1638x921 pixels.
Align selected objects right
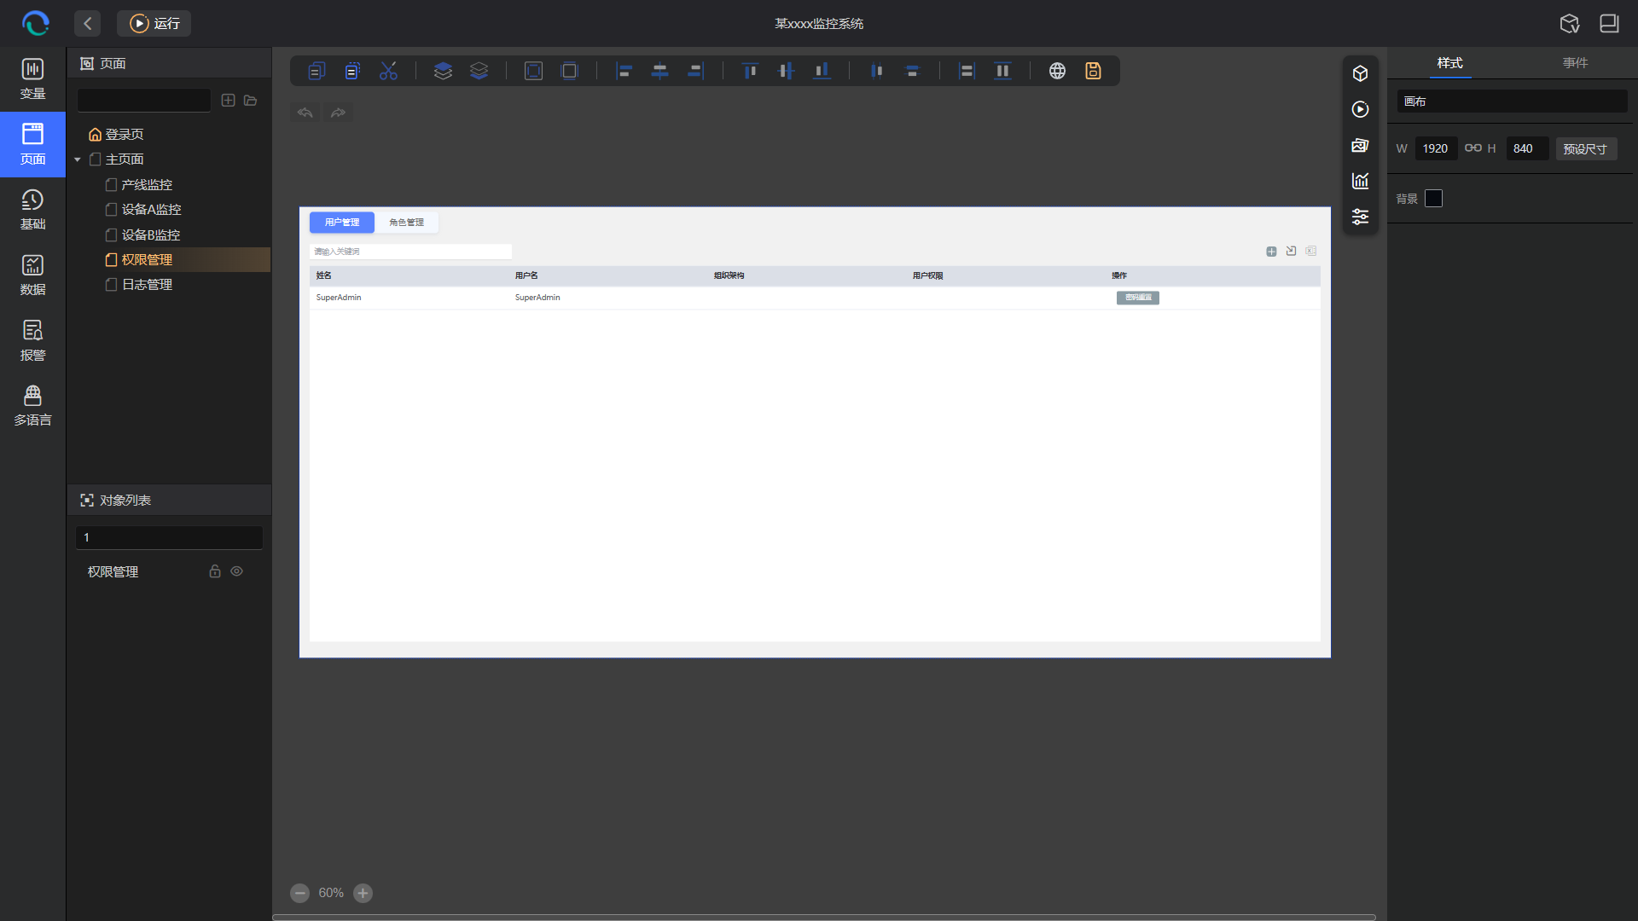pos(695,71)
